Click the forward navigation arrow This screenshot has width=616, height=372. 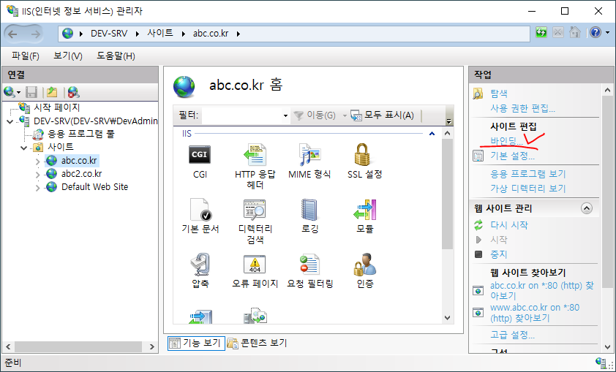pos(36,34)
